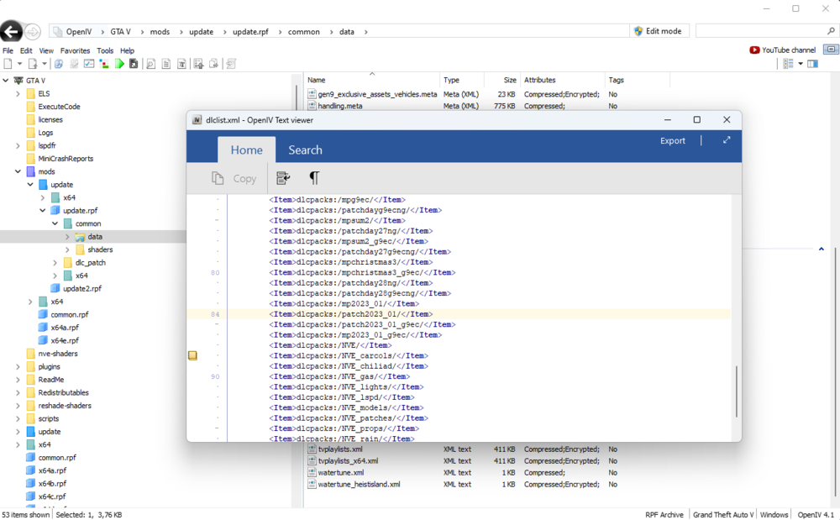Screen dimensions: 840x520
Task: Open the Tools menu
Action: pos(105,50)
